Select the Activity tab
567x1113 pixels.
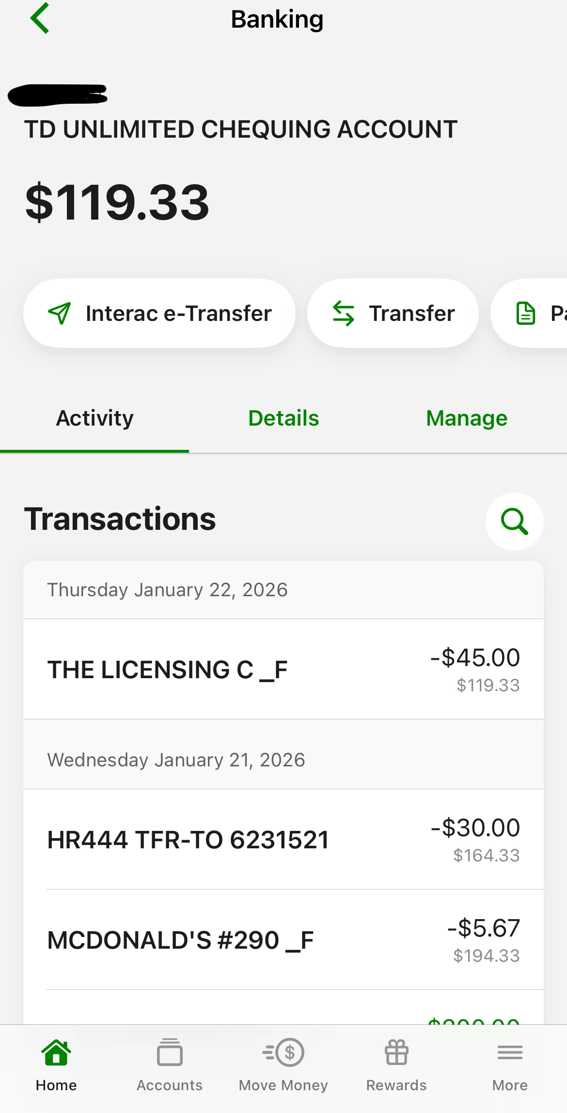[x=94, y=418]
